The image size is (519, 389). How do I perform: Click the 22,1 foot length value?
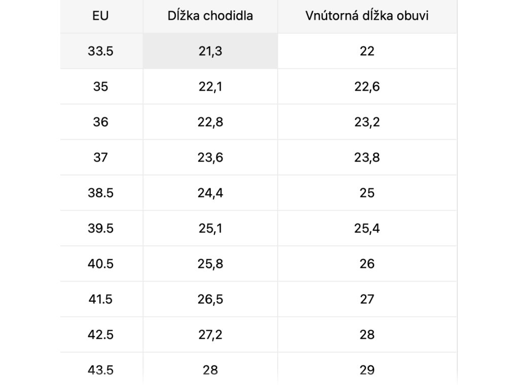[x=210, y=87]
